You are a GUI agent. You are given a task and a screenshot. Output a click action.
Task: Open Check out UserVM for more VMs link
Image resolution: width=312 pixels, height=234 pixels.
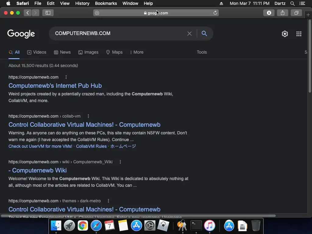pos(41,146)
